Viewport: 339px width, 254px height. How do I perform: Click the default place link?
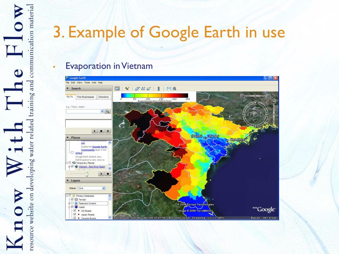point(79,153)
